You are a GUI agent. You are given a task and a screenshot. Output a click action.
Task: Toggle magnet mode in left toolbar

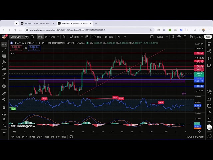4,108
